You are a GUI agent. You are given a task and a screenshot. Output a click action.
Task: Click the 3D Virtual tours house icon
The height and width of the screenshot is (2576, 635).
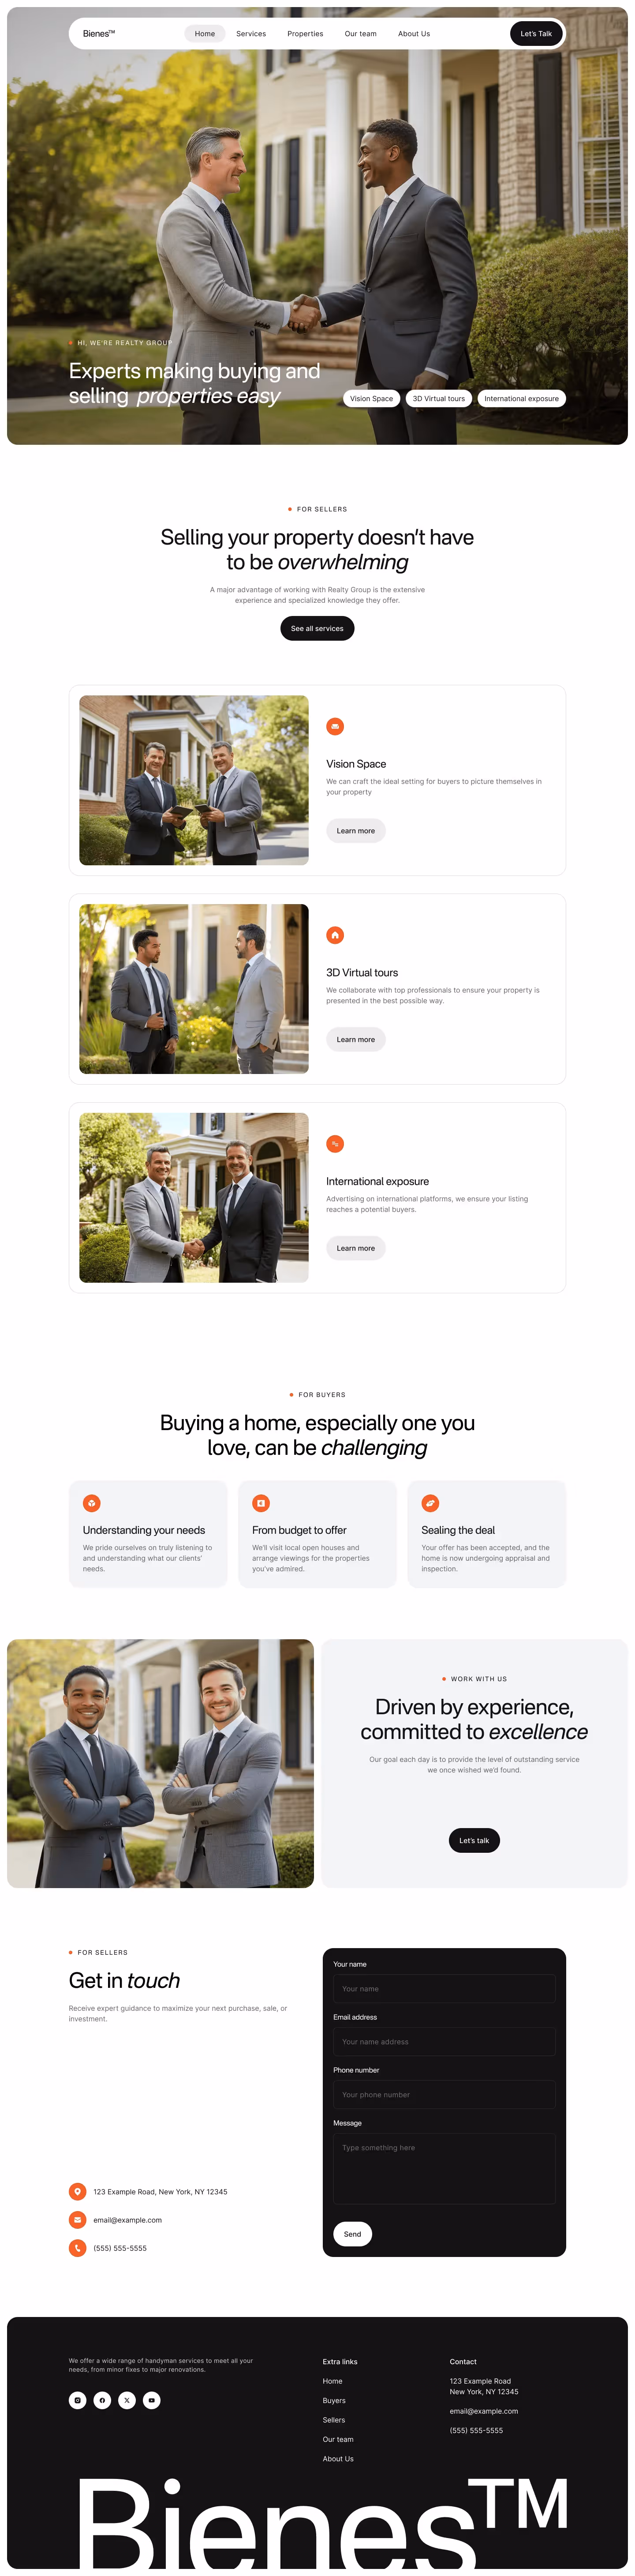[x=335, y=935]
